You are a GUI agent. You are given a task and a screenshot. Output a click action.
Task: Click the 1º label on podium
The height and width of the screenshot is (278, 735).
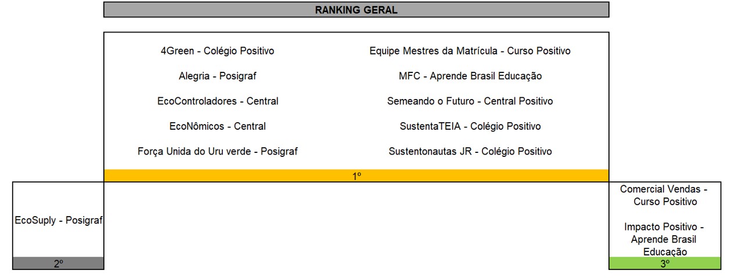357,176
